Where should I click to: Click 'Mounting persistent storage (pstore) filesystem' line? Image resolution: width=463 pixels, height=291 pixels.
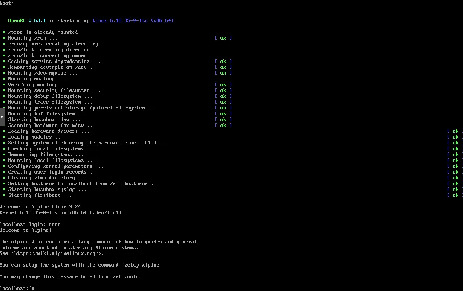pyautogui.click(x=82, y=108)
